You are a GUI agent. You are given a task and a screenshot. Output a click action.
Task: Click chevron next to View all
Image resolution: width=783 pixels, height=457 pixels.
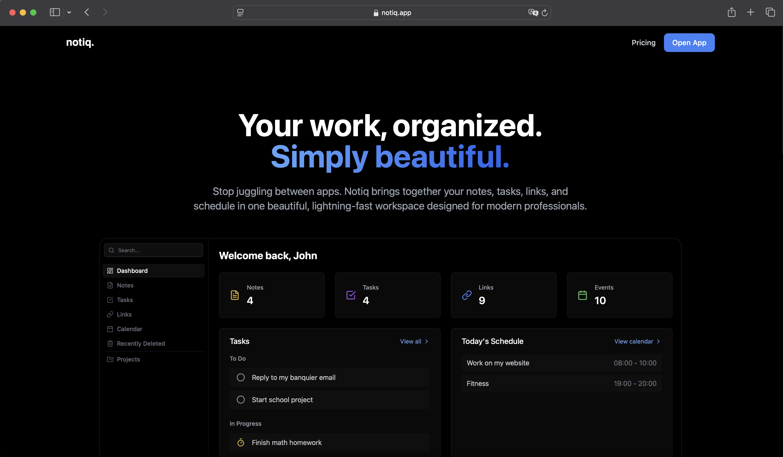pyautogui.click(x=427, y=341)
